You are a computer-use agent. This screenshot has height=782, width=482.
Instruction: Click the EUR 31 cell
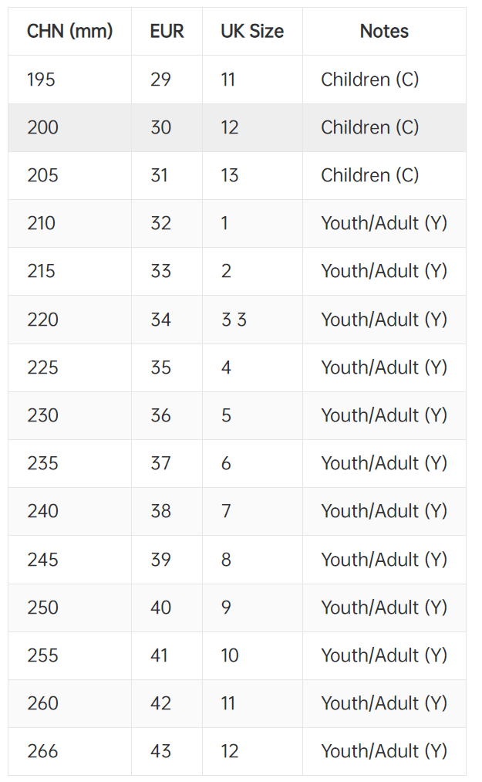159,175
